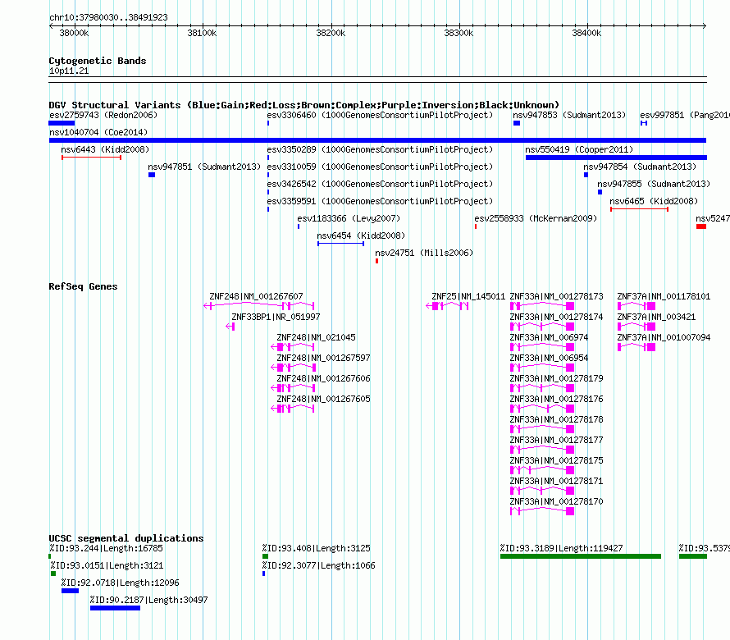Screen dimensions: 730x640
Task: Select the ZNF33A|NM_001278179 transcript label
Action: click(556, 378)
